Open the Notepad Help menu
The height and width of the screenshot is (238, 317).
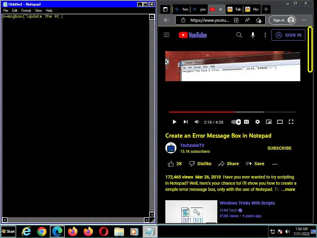point(49,11)
